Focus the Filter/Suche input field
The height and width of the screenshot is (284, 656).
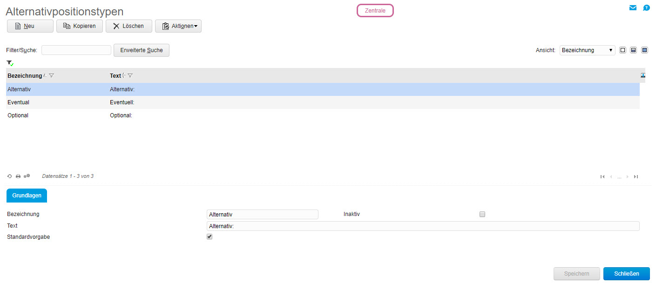tap(76, 50)
